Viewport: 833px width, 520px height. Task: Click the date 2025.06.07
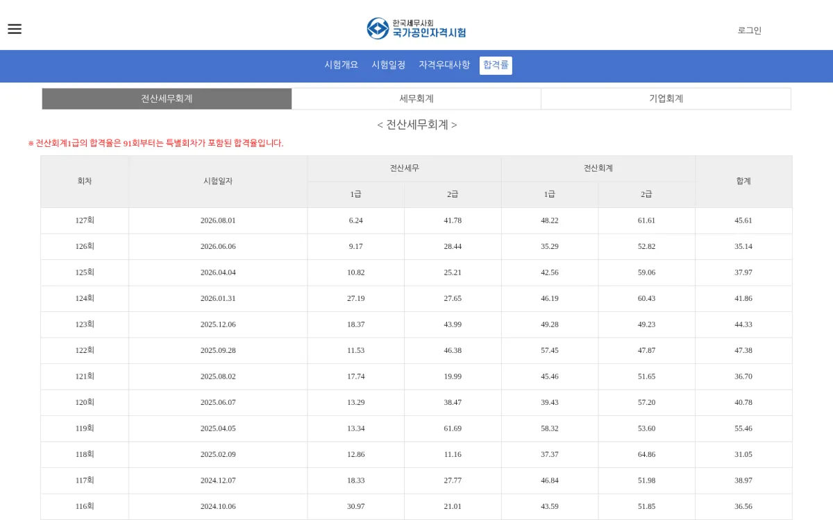[218, 402]
